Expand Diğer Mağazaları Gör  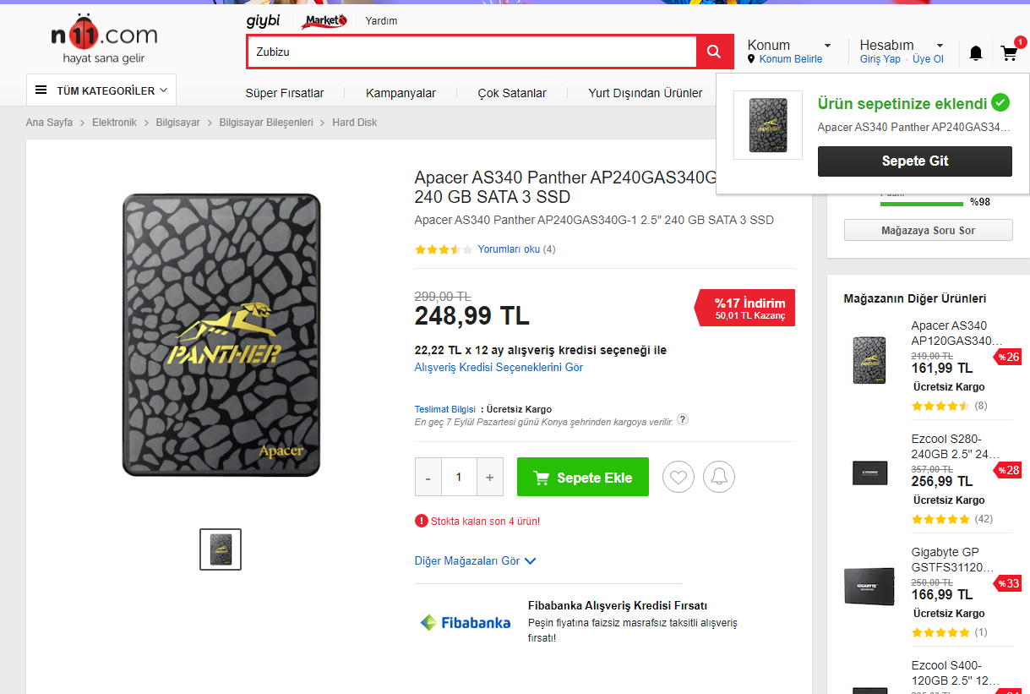[x=475, y=560]
